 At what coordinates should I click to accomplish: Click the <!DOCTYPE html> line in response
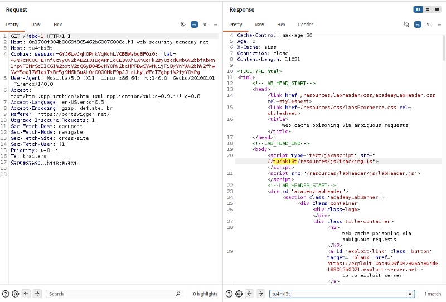pyautogui.click(x=259, y=71)
